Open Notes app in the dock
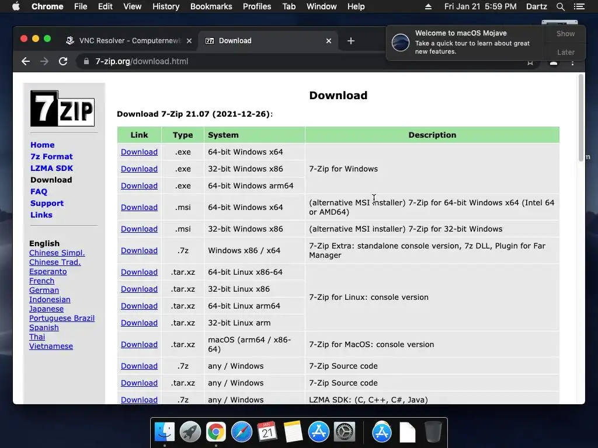Screen dimensions: 598x448 click(x=293, y=432)
